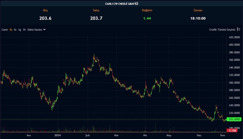
Task: Click the Canlı CW Enerji Grafiği title
Action: point(121,4)
